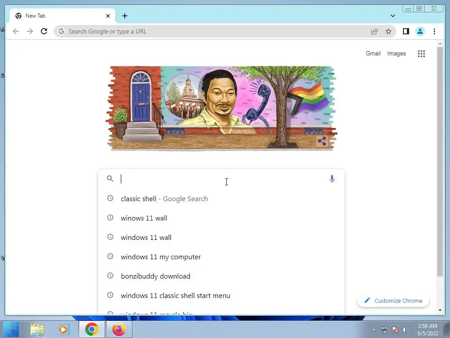This screenshot has height=338, width=450.
Task: Launch the media player from the taskbar
Action: 64,329
